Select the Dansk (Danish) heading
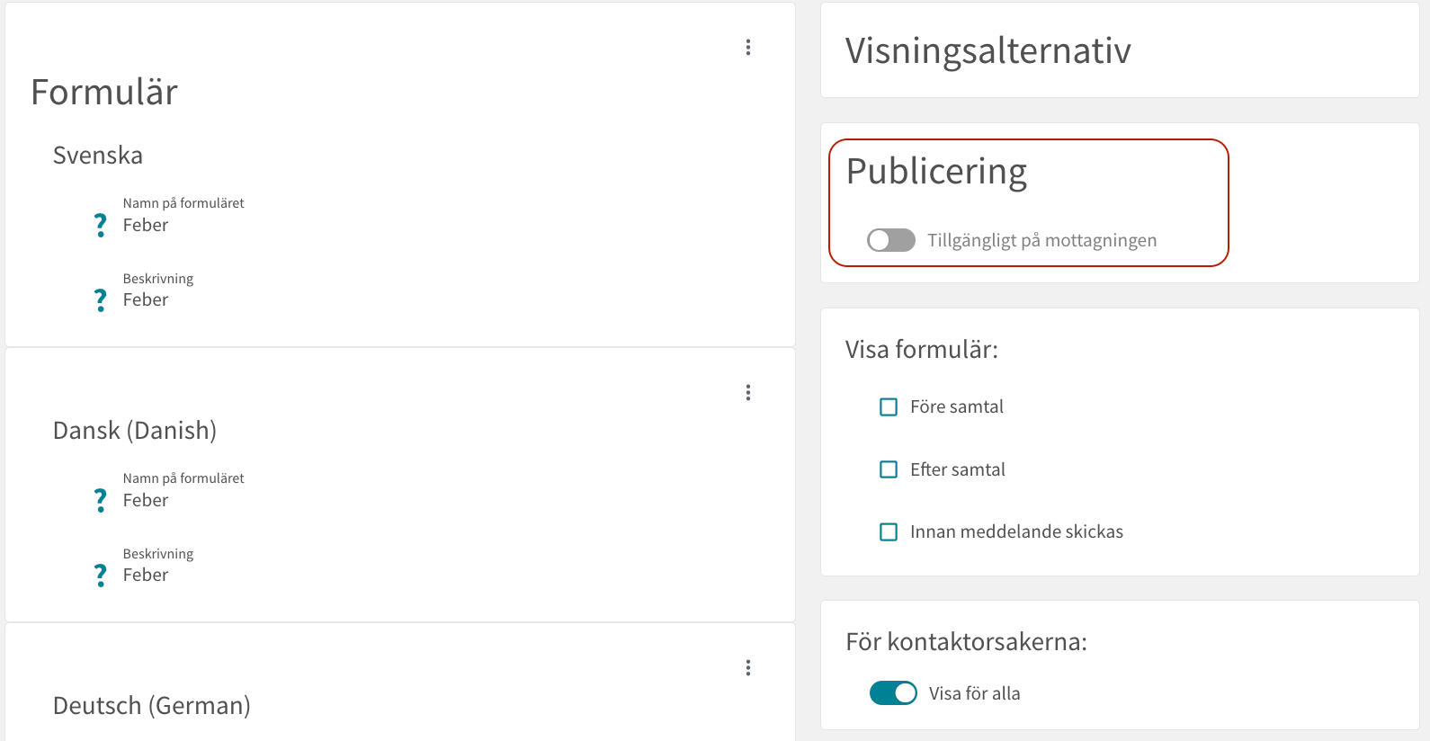The image size is (1430, 741). coord(135,431)
